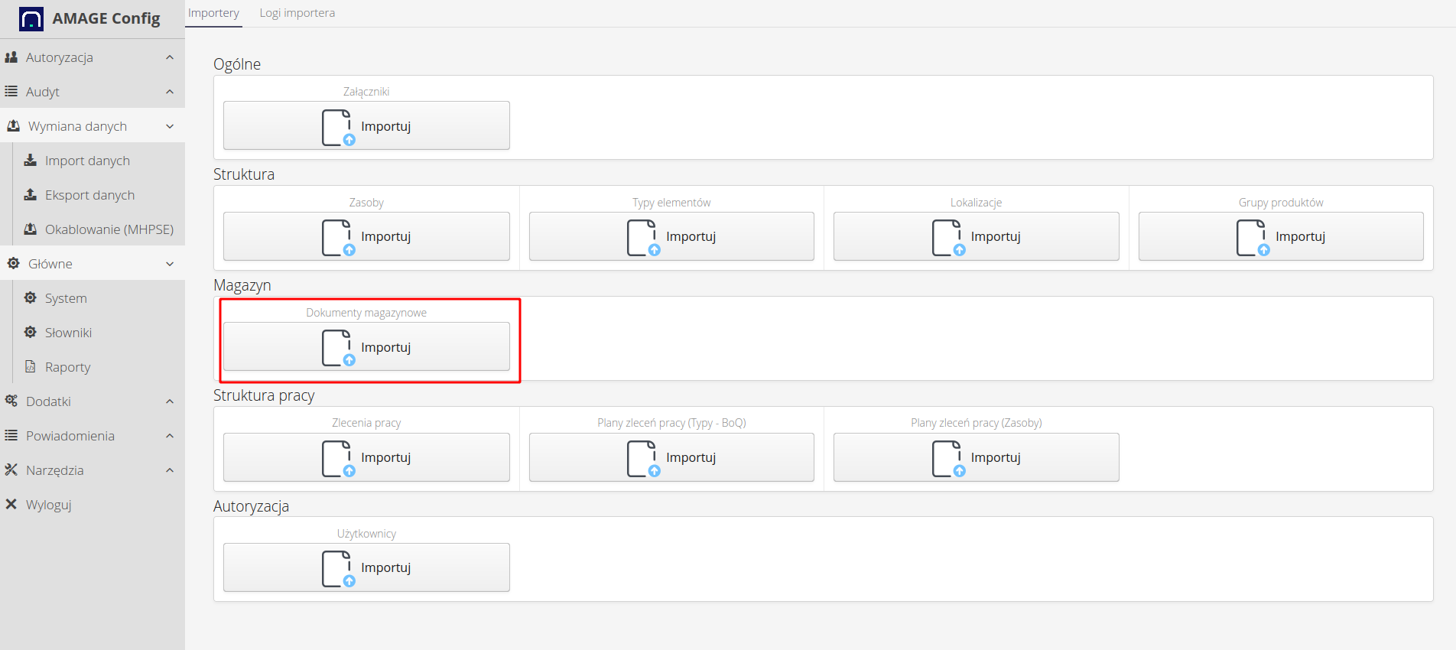1456x650 pixels.
Task: Click the Eksport danych upload icon
Action: click(31, 195)
